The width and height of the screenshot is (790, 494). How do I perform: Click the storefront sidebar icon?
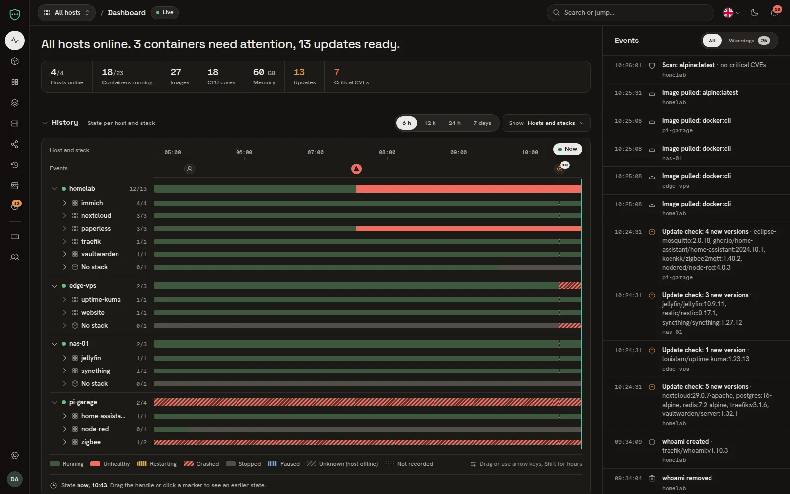pyautogui.click(x=15, y=186)
